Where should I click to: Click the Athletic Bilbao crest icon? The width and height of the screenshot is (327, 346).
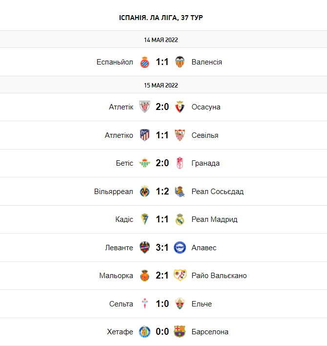point(144,107)
